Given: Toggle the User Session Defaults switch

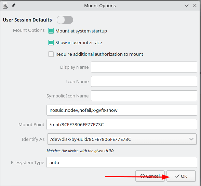Looking at the screenshot, I should coord(65,20).
